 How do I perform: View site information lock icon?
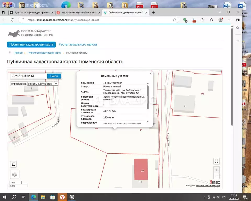pos(23,20)
